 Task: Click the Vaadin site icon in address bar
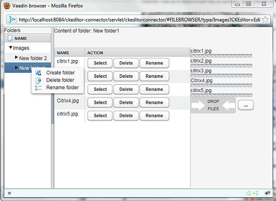coord(13,19)
